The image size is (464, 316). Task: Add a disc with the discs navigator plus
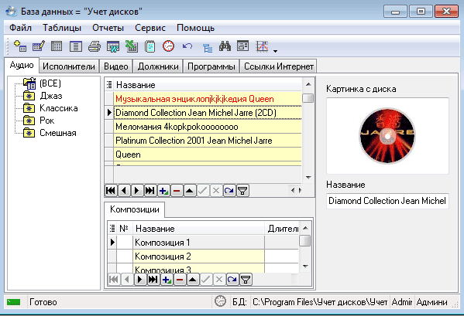(163, 191)
